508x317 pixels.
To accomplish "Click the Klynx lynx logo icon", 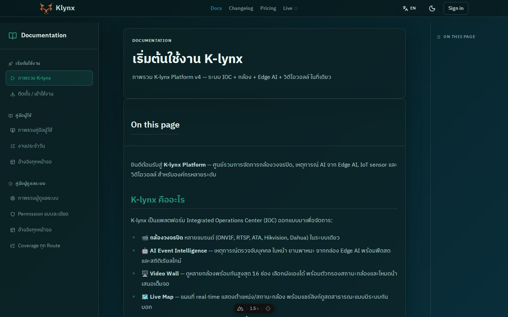I will point(46,8).
